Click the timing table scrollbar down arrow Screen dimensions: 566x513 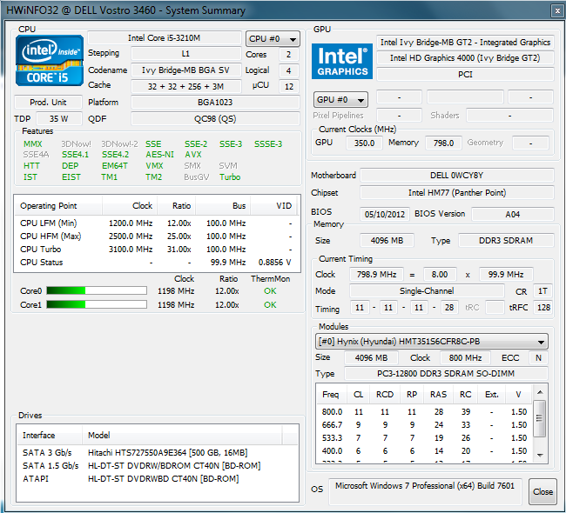tap(540, 455)
